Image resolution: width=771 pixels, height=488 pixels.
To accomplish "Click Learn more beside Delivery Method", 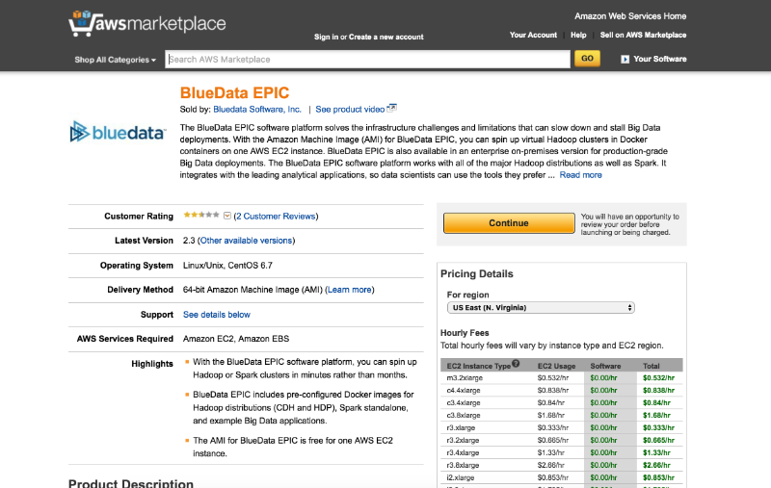I will coord(350,290).
